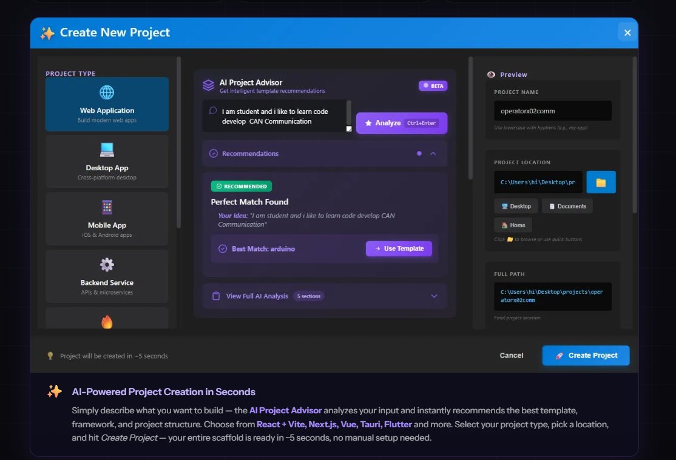Click the operatorx02comm project name field

pyautogui.click(x=552, y=110)
